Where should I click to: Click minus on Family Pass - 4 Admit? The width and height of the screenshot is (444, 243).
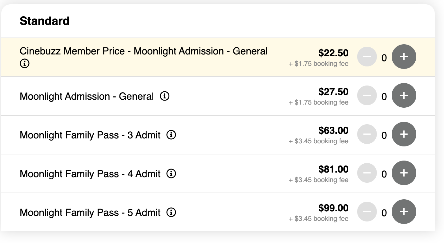tap(367, 173)
